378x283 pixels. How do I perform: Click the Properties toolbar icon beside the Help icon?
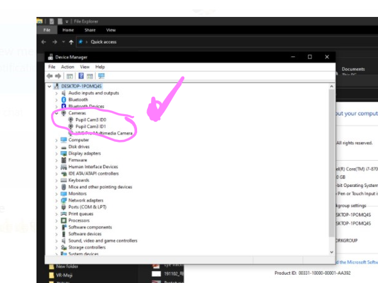point(90,76)
